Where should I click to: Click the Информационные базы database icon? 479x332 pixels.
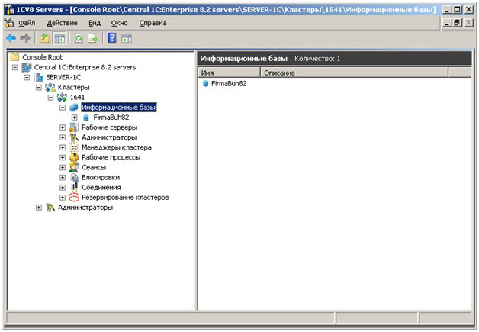[x=74, y=108]
